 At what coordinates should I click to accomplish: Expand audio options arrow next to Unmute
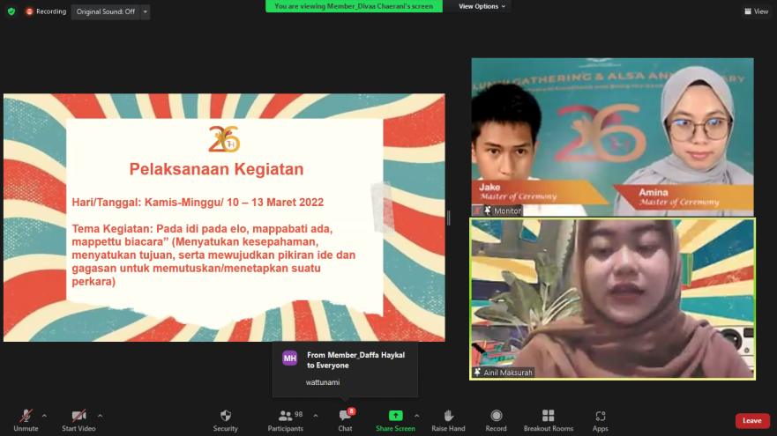coord(44,416)
